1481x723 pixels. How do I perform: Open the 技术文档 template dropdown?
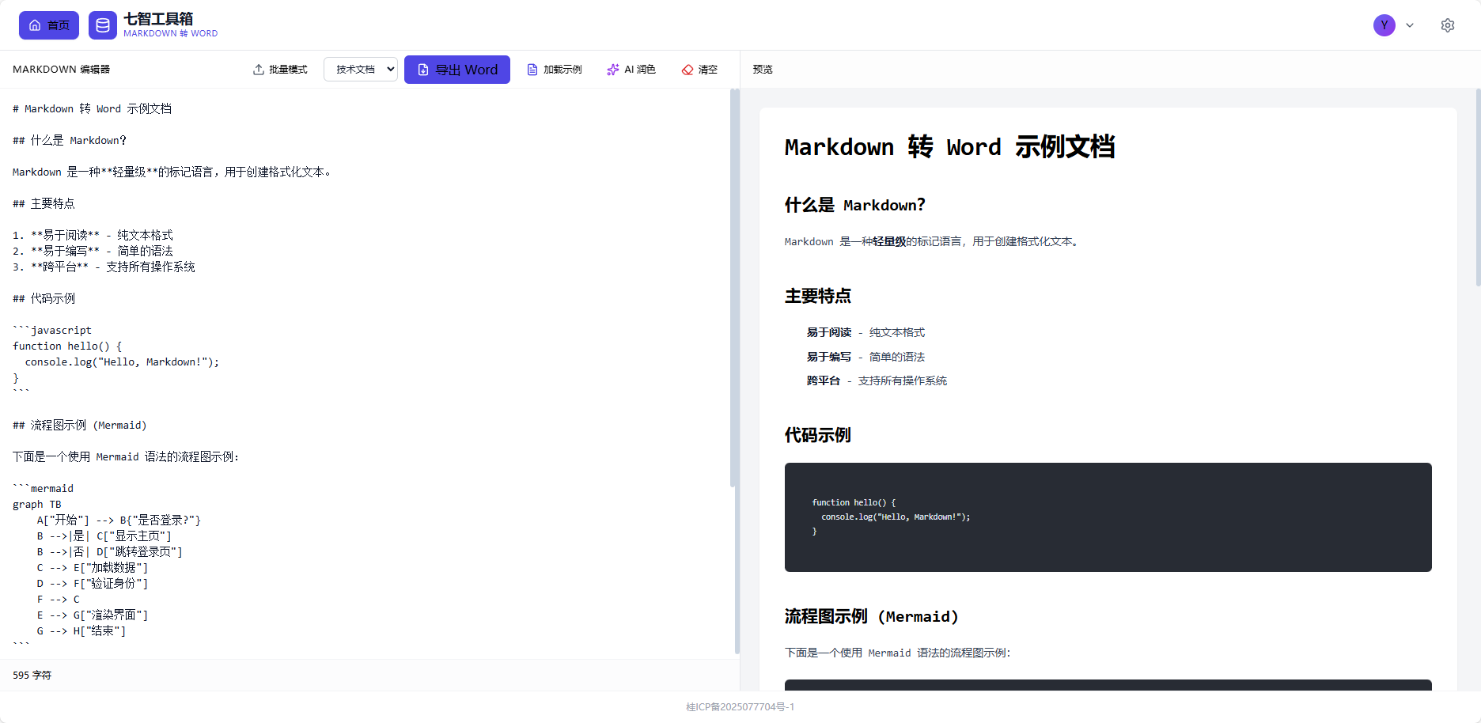(361, 70)
